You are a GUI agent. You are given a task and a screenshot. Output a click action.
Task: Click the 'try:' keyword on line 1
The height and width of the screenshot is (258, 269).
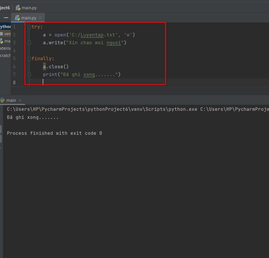[37, 27]
